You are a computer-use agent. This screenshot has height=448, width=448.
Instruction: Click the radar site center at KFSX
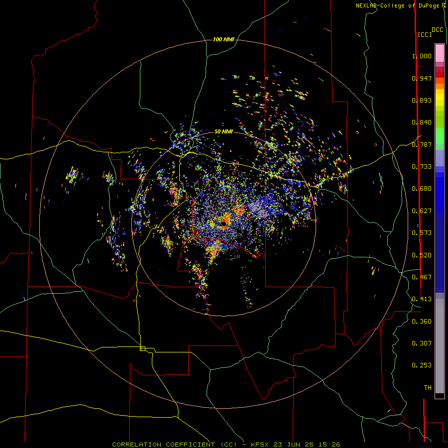pos(224,224)
